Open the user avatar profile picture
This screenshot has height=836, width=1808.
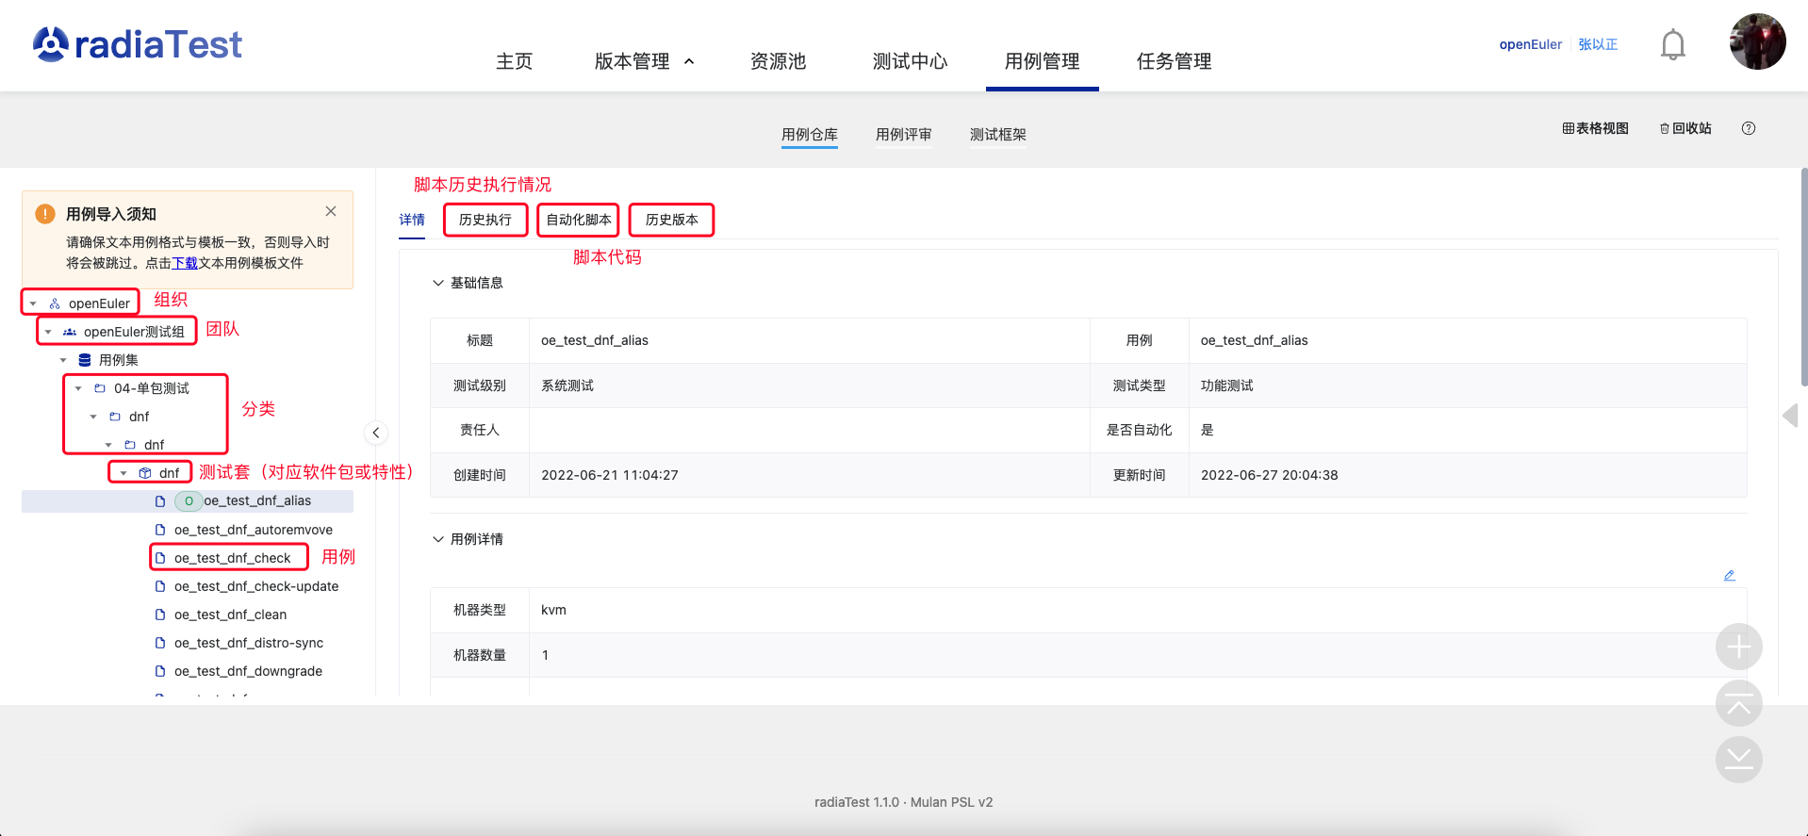pos(1756,42)
